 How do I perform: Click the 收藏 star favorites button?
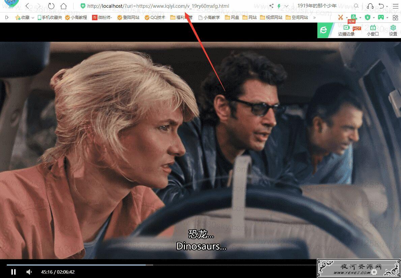pyautogui.click(x=22, y=18)
